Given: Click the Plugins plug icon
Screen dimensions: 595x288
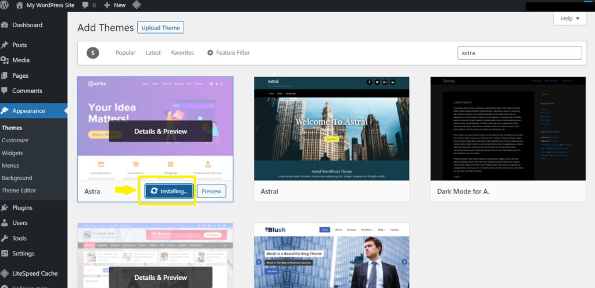Looking at the screenshot, I should point(5,208).
